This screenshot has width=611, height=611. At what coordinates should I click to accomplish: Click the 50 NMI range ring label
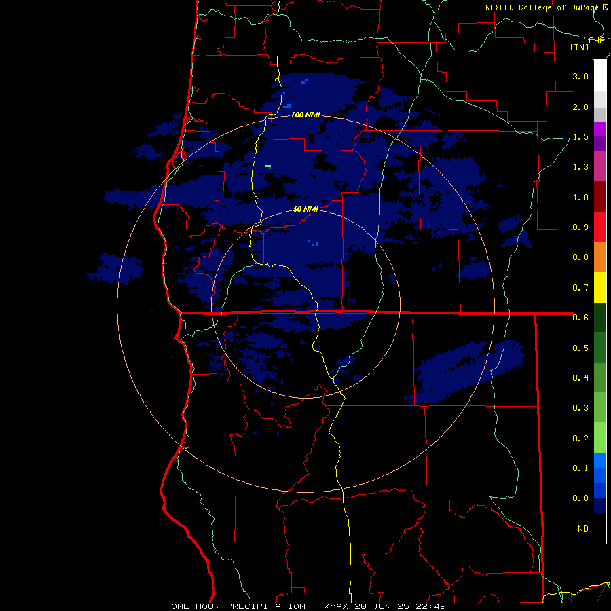coord(305,209)
